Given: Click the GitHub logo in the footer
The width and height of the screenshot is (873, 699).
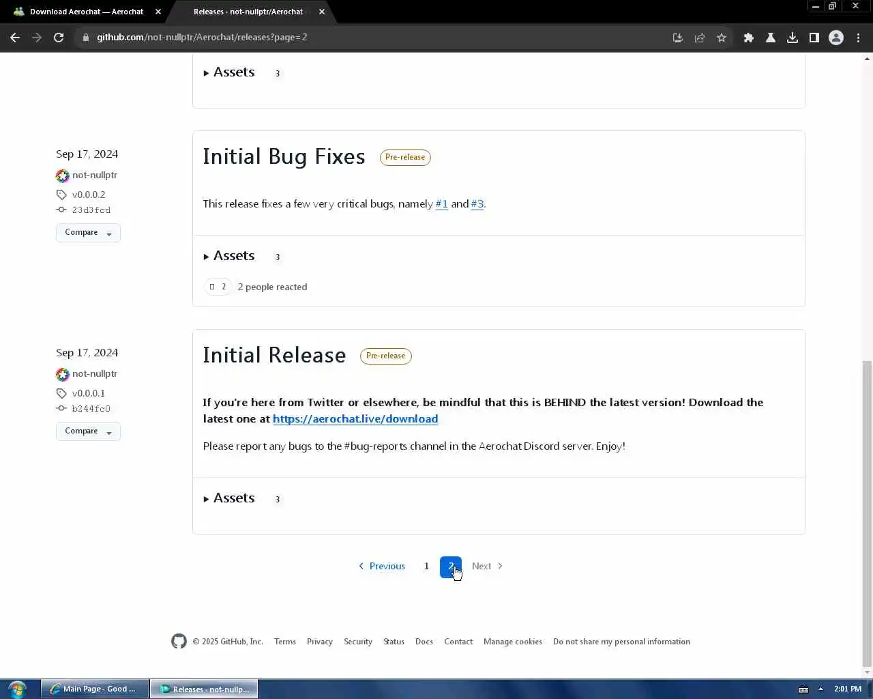Looking at the screenshot, I should coord(179,641).
